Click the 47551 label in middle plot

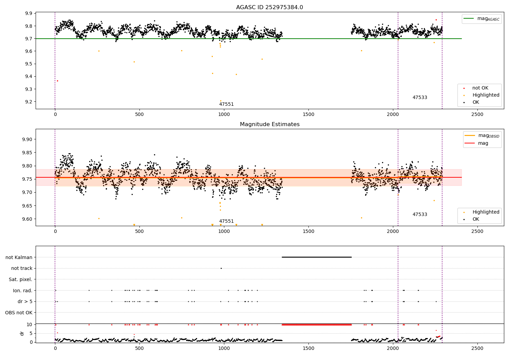[226, 221]
